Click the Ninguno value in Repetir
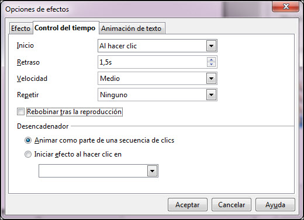Image resolution: width=304 pixels, height=220 pixels. (113, 95)
